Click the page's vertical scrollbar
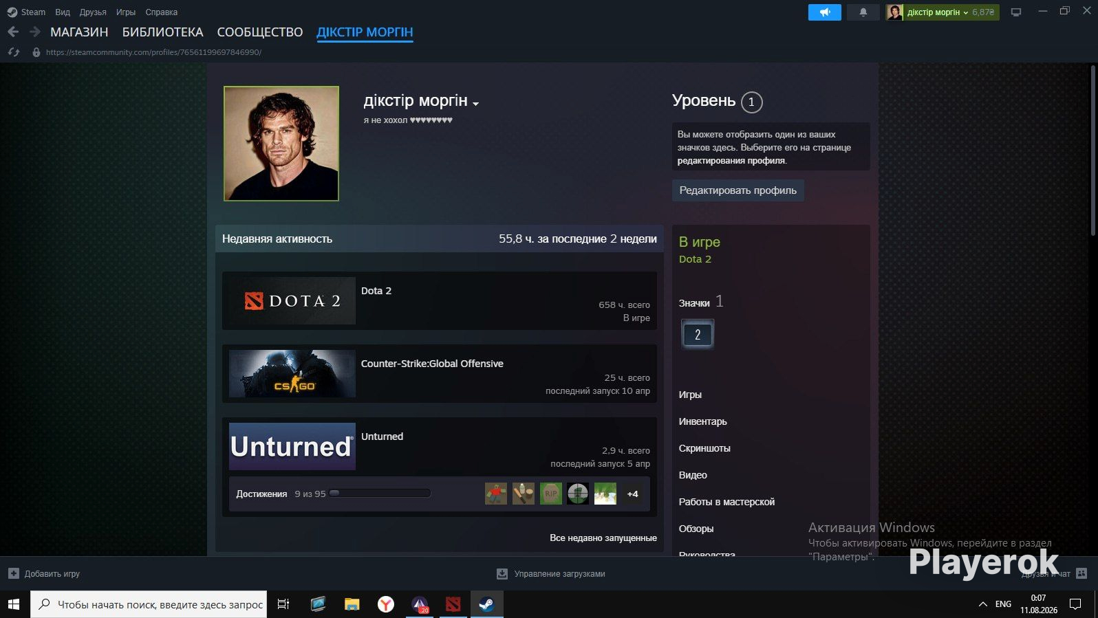Image resolution: width=1098 pixels, height=618 pixels. (1092, 151)
